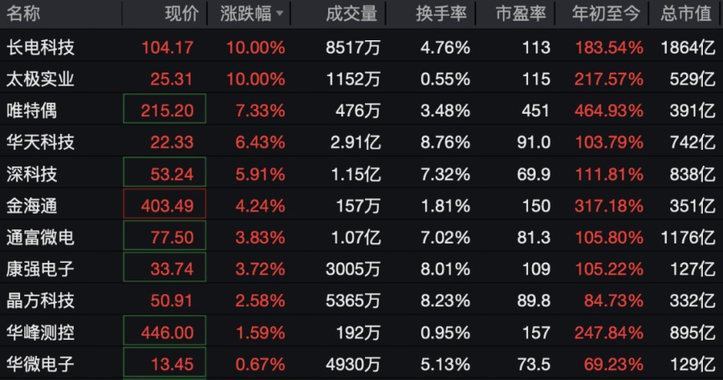Screen dimensions: 723x380
Task: Click 0.67% change for 华微电子
Action: (x=260, y=364)
